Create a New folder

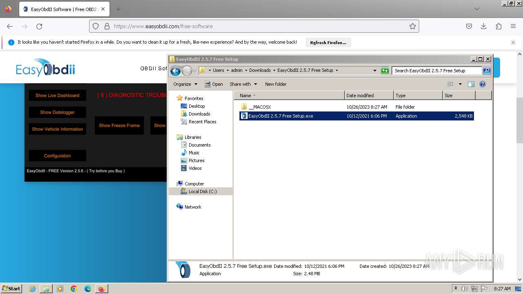(276, 84)
